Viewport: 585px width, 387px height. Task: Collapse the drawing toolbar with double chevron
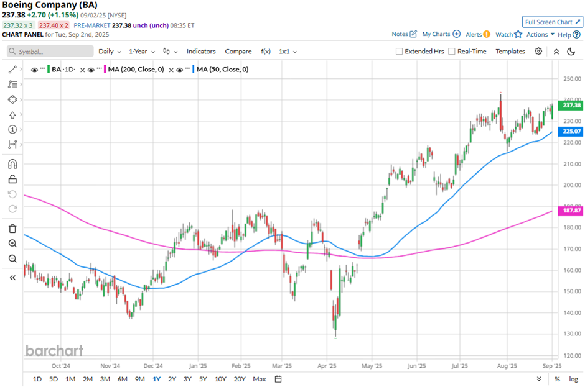(12, 278)
